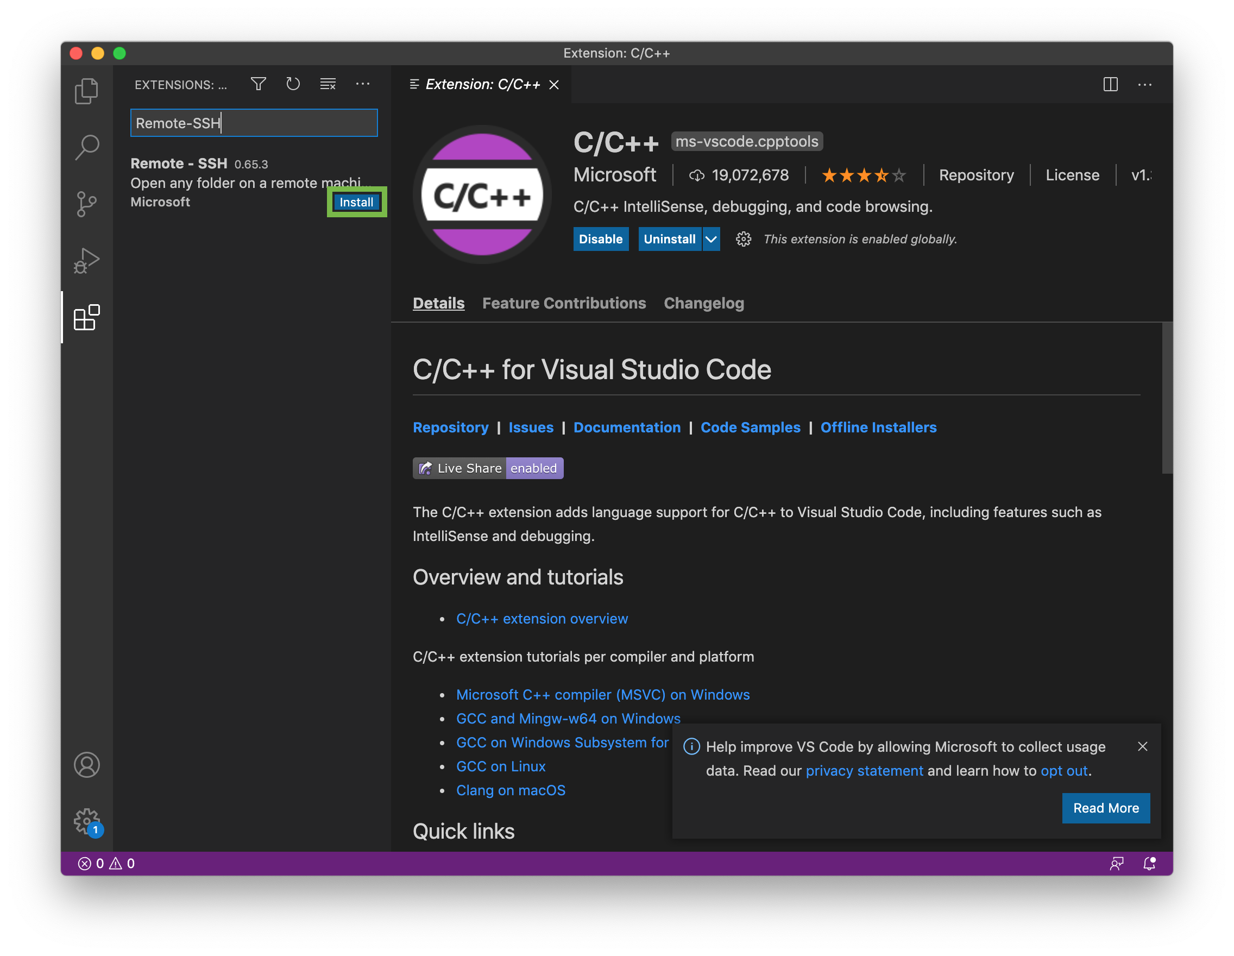
Task: Open GCC on Linux link
Action: tap(501, 766)
